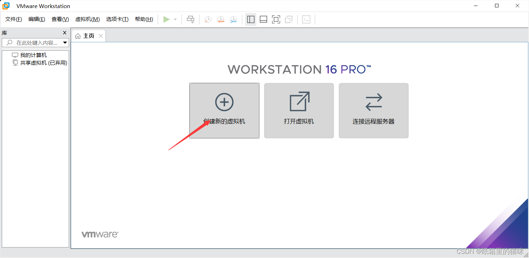
Task: Click 连接远程服务器 button
Action: click(373, 110)
